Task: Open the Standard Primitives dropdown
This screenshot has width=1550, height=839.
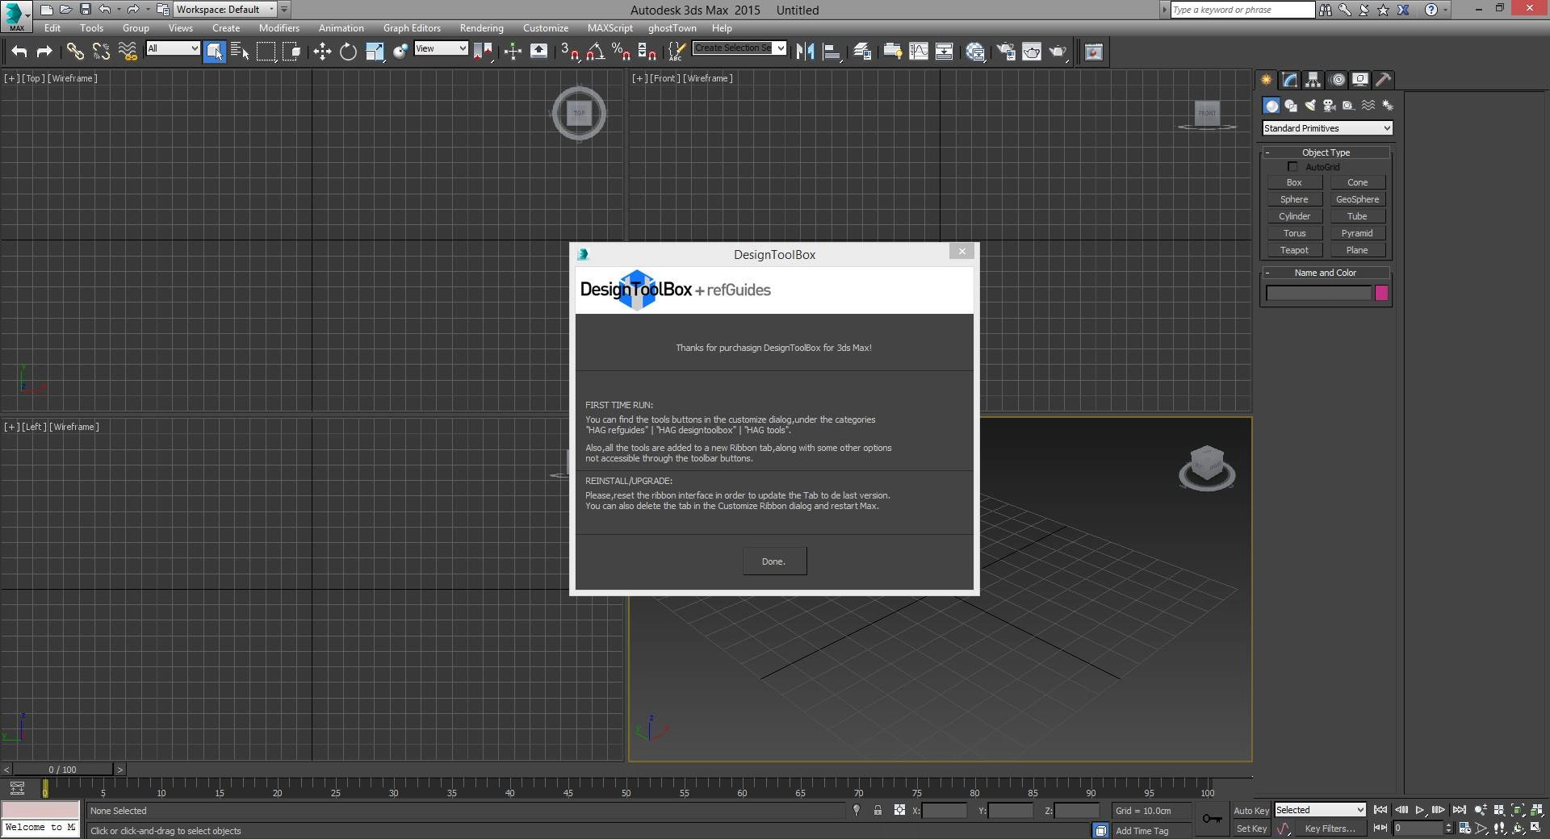Action: coord(1327,128)
